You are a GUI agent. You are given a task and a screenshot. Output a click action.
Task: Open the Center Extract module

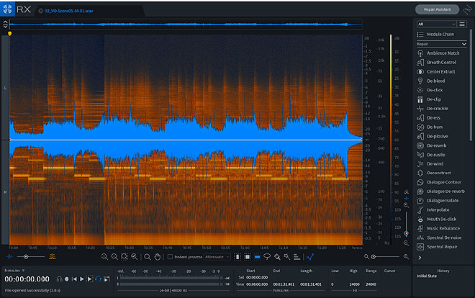436,72
